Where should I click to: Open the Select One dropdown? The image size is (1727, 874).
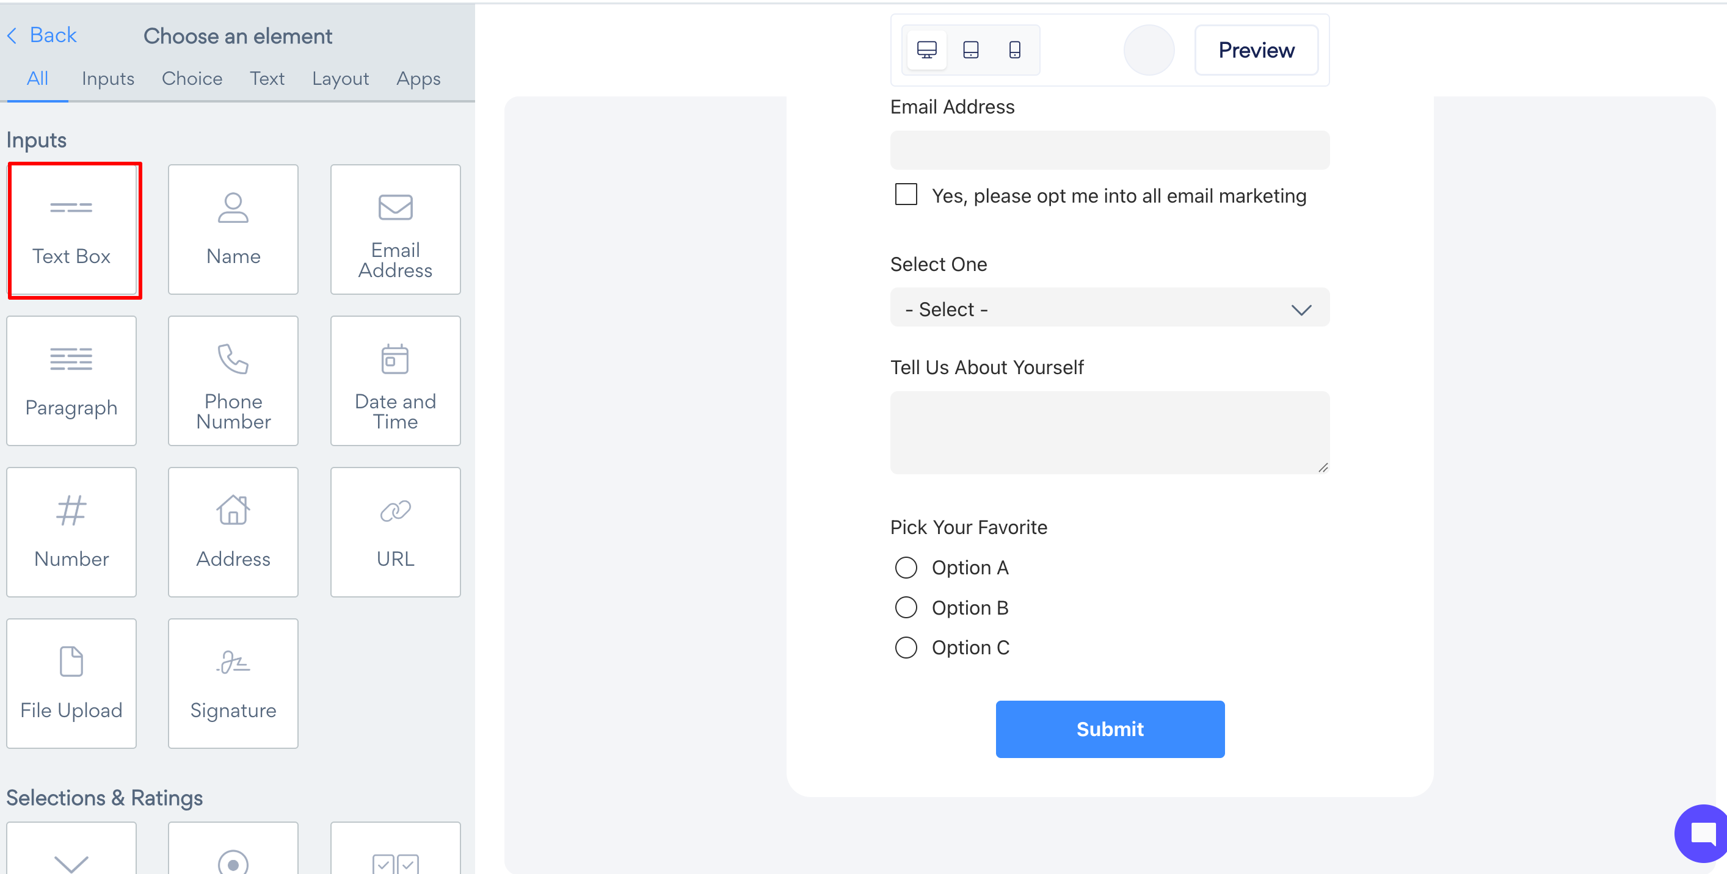pyautogui.click(x=1110, y=308)
